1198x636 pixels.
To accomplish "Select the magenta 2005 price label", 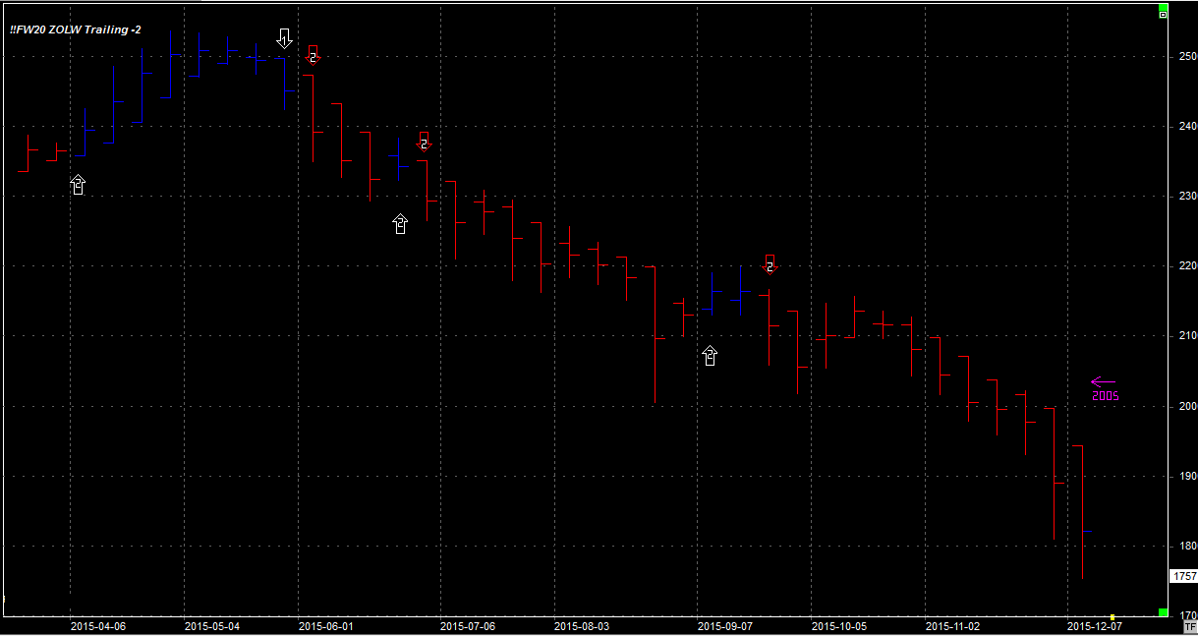I will click(x=1105, y=396).
